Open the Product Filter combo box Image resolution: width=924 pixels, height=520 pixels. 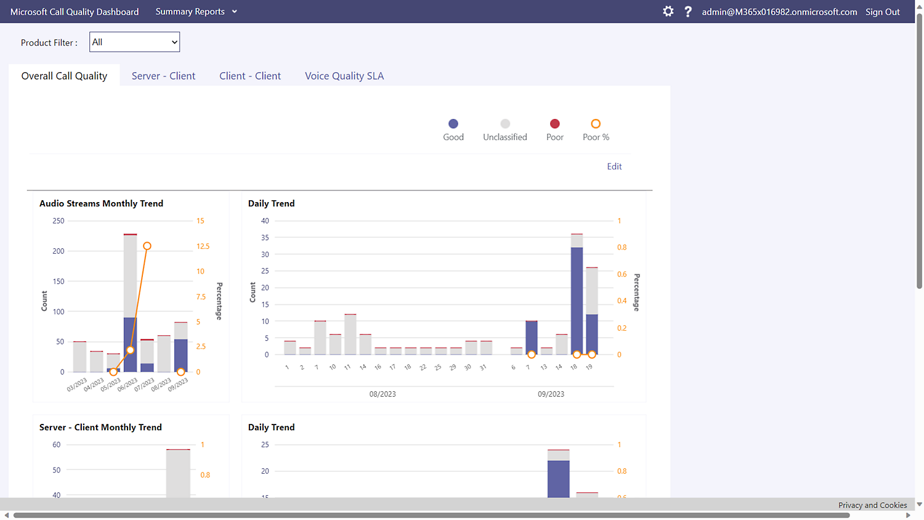pyautogui.click(x=134, y=42)
